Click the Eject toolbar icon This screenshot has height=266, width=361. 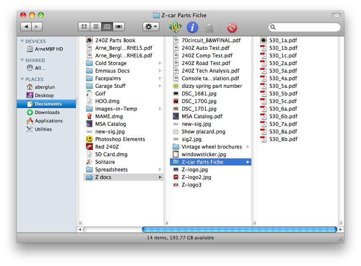point(209,27)
